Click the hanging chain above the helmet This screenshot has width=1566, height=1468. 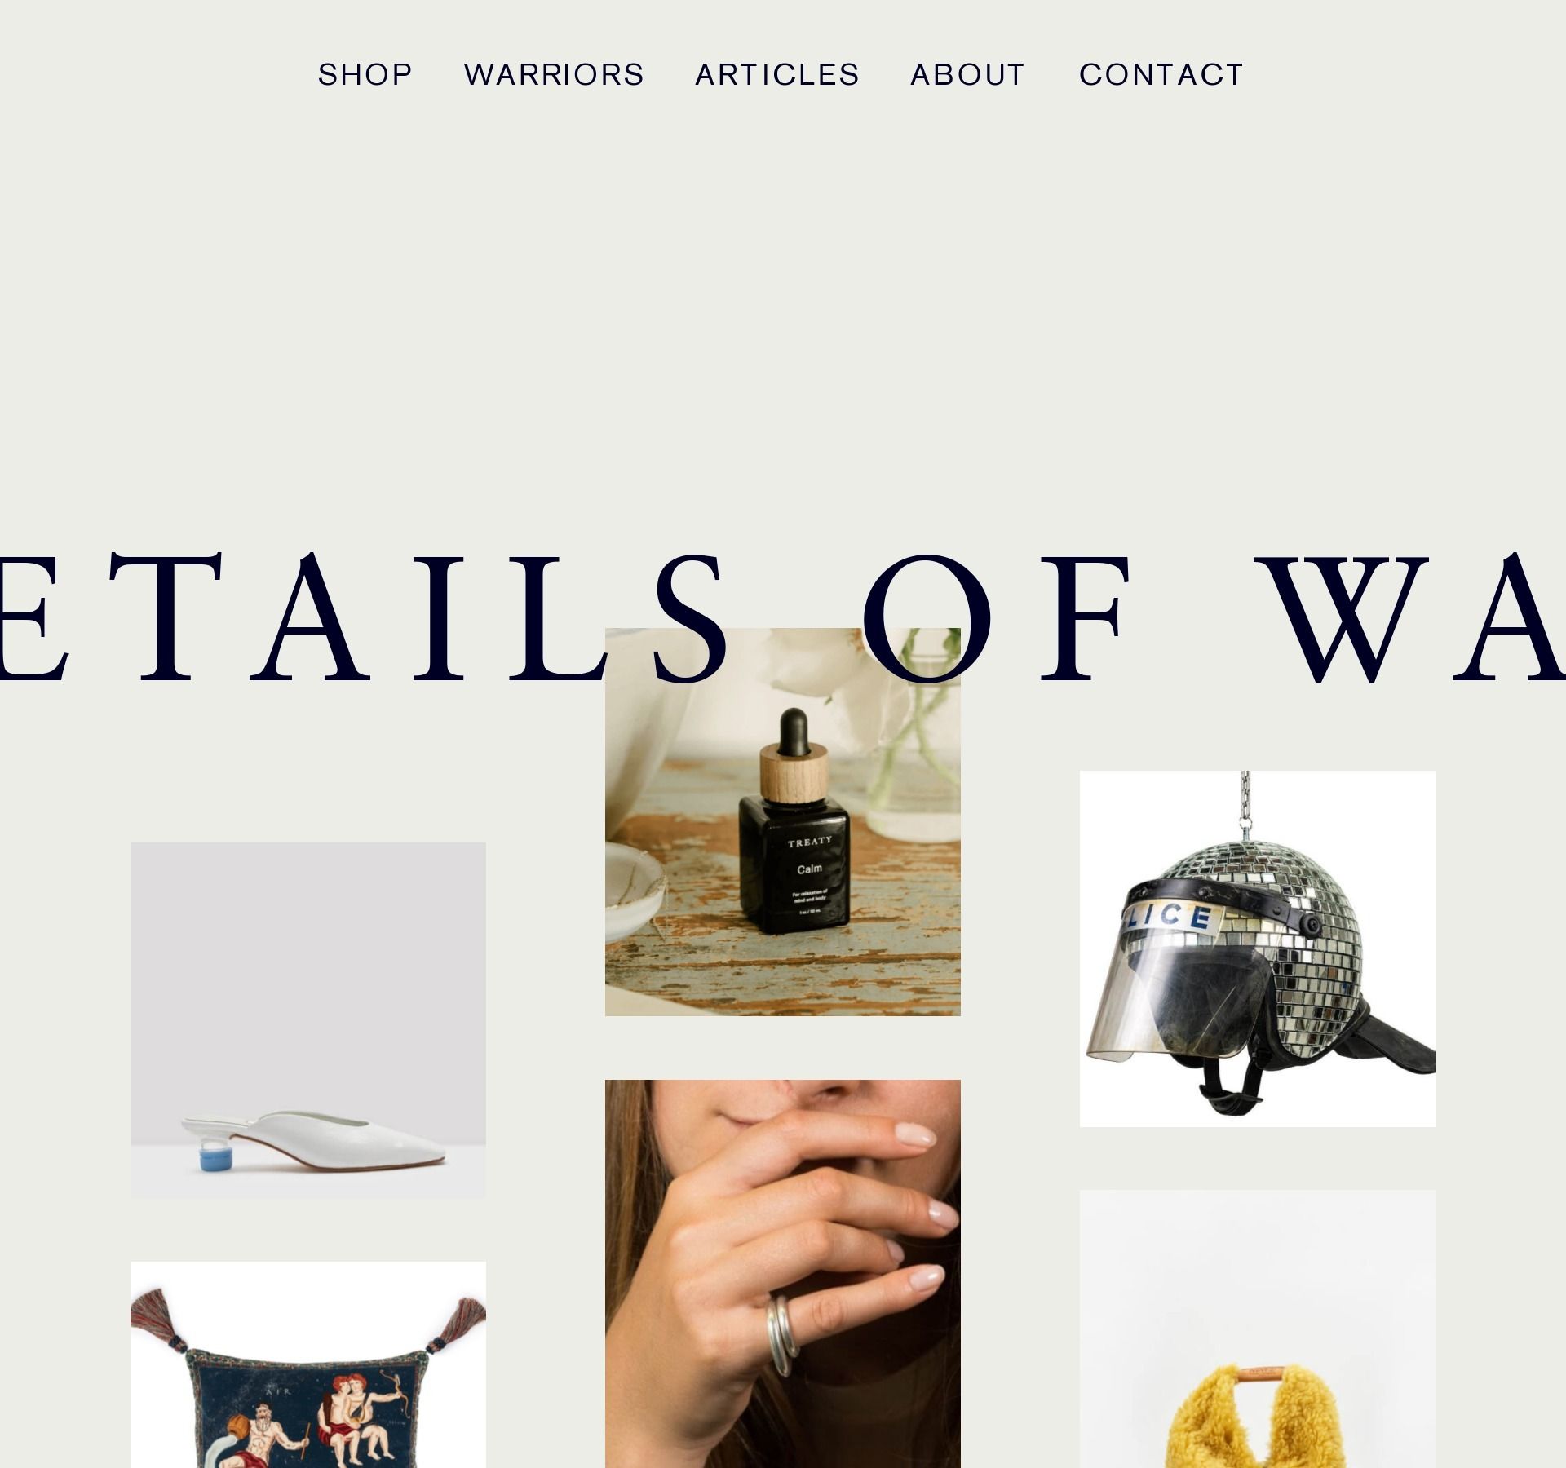[x=1245, y=804]
